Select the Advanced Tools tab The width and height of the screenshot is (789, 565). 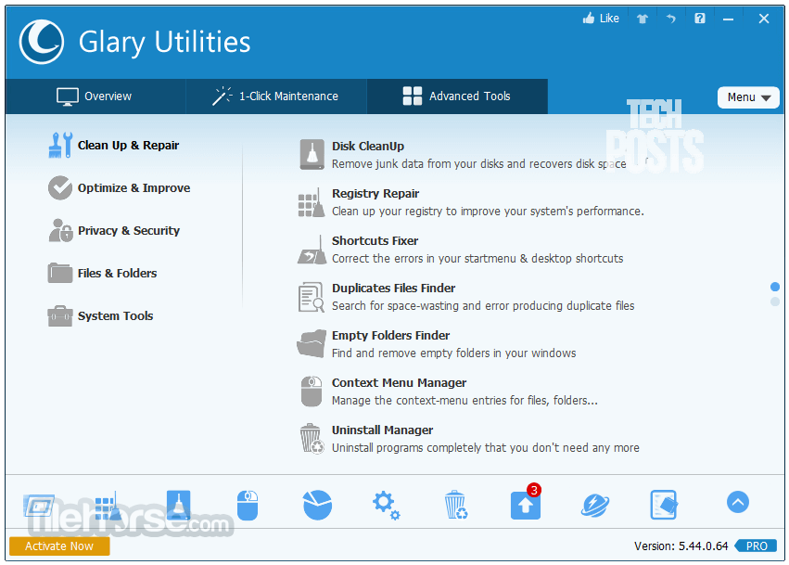tap(457, 96)
